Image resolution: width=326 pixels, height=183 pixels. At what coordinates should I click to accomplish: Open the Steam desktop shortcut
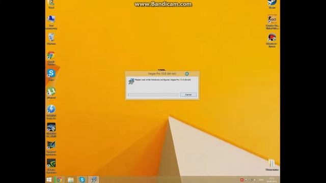(x=272, y=4)
